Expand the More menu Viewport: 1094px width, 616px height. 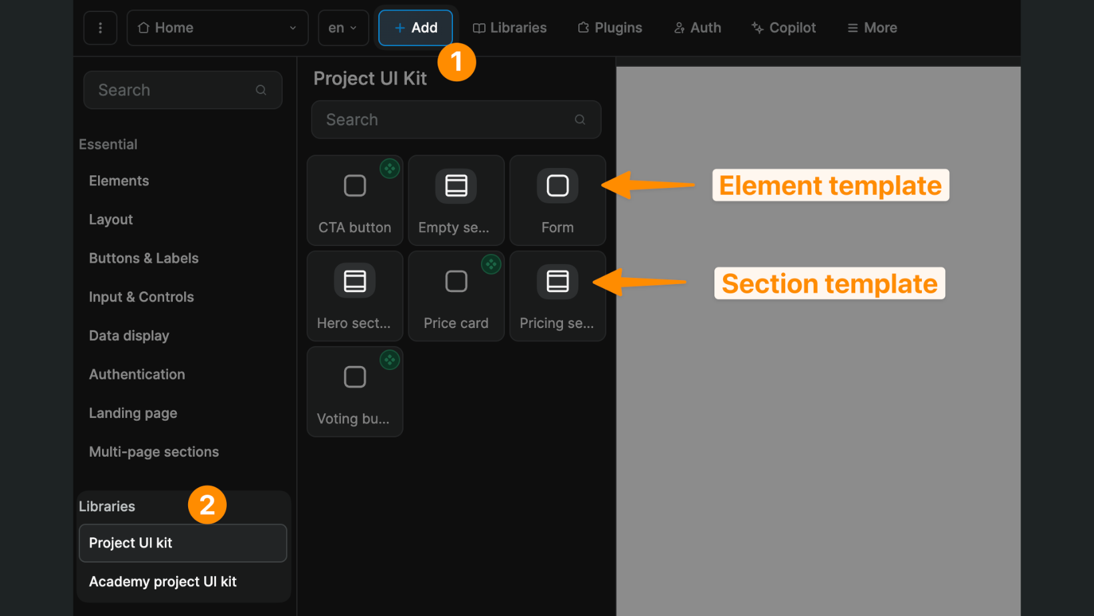tap(871, 27)
